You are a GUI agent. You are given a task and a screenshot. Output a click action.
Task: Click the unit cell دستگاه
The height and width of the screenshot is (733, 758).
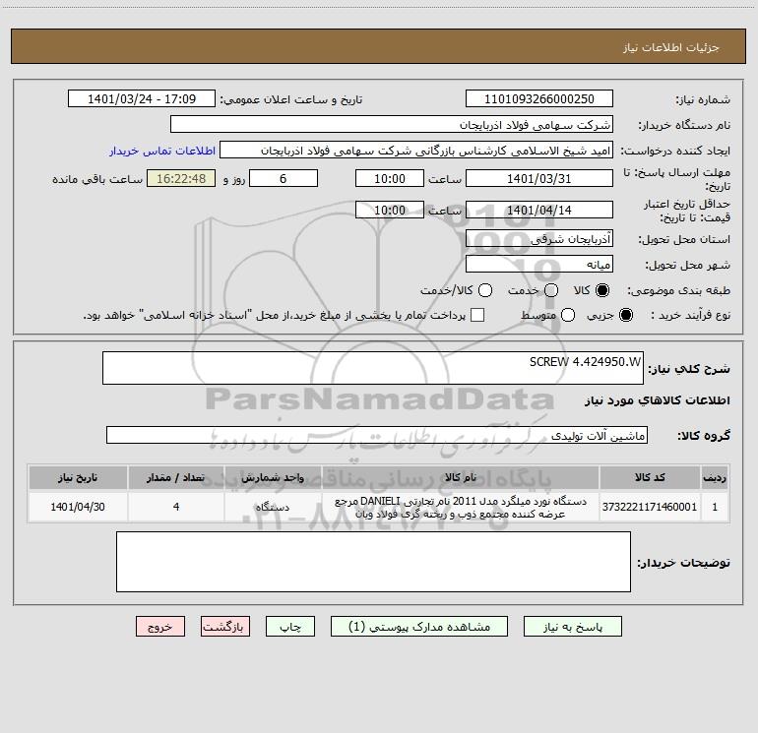273,507
